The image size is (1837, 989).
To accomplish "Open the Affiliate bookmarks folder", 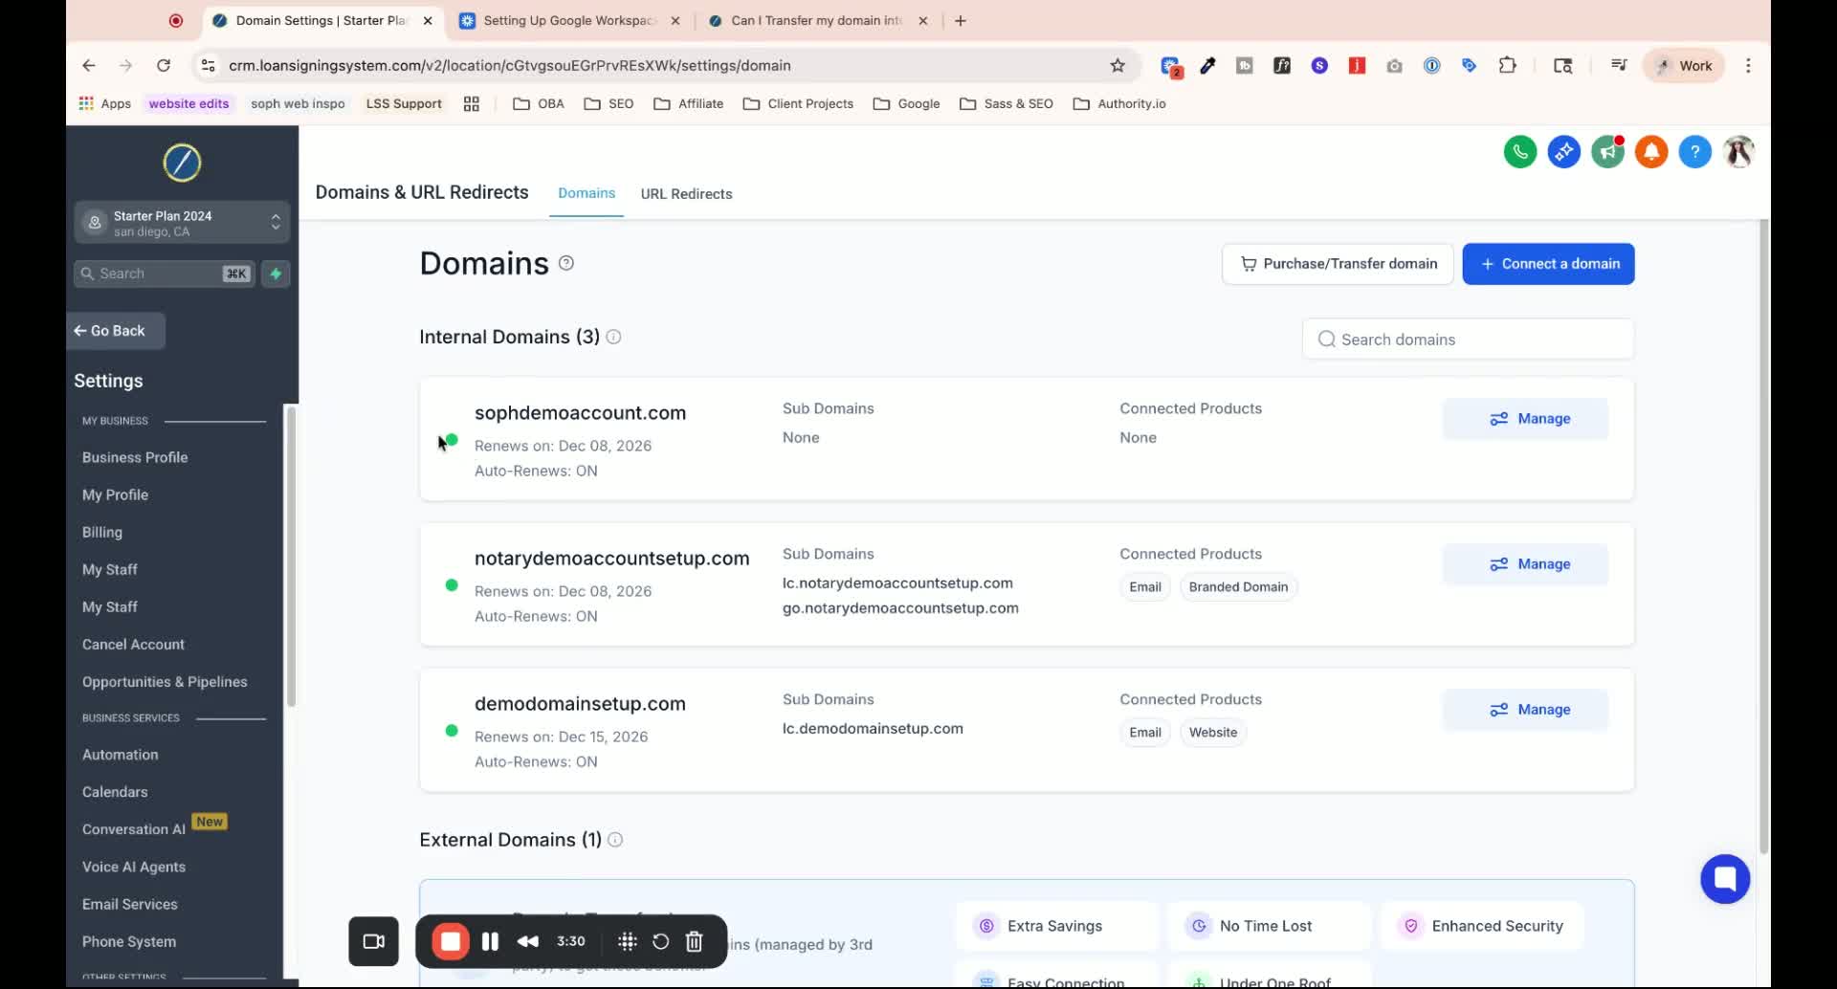I will coord(689,103).
